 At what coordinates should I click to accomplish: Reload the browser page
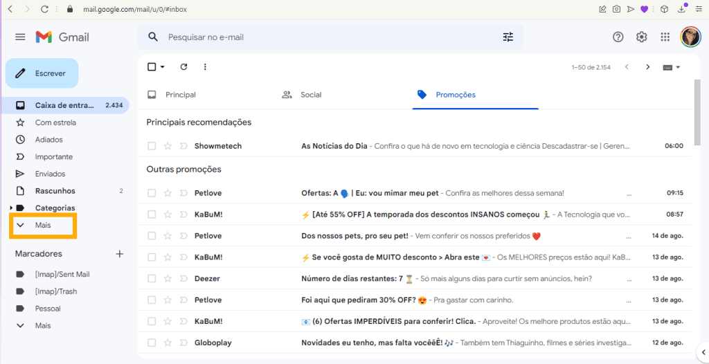pyautogui.click(x=44, y=9)
